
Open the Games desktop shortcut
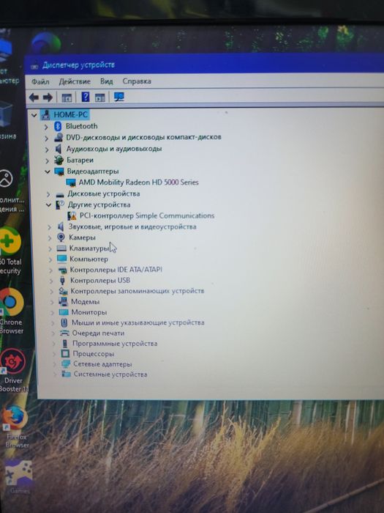[18, 476]
